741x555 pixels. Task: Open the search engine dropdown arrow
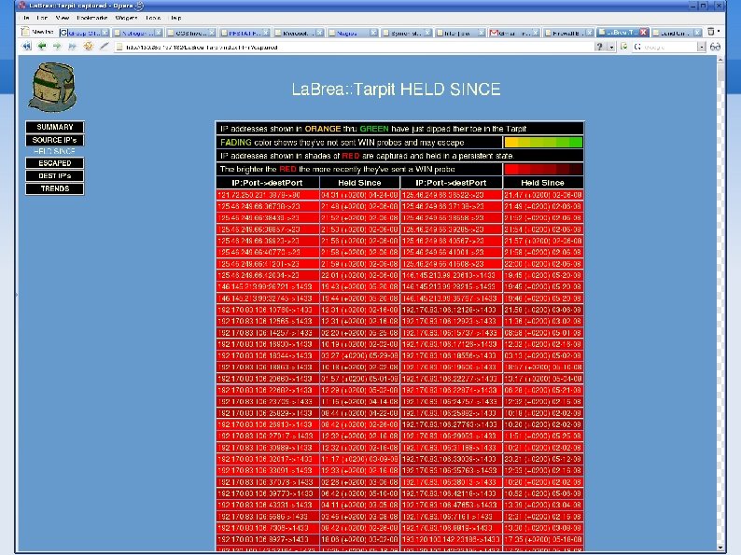click(x=701, y=47)
